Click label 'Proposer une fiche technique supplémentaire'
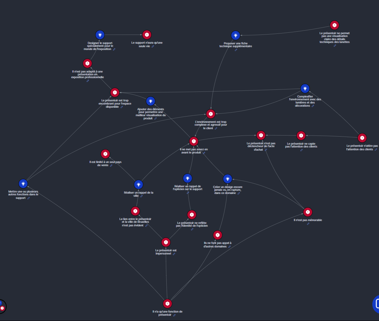 [236, 45]
